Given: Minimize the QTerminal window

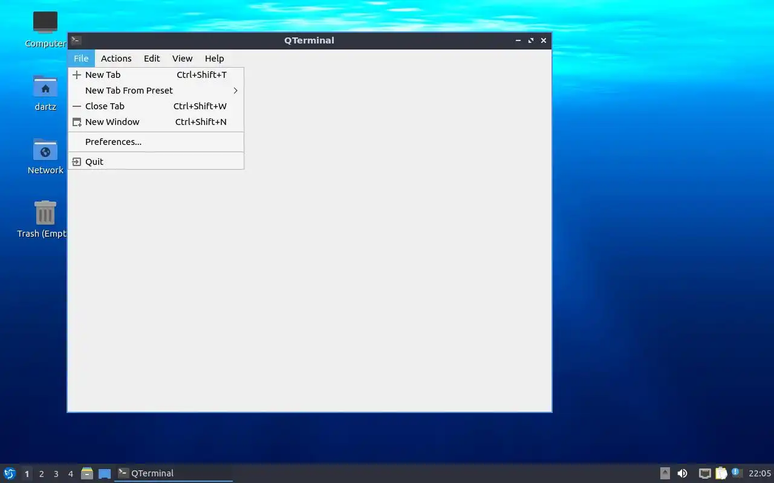Looking at the screenshot, I should (518, 40).
